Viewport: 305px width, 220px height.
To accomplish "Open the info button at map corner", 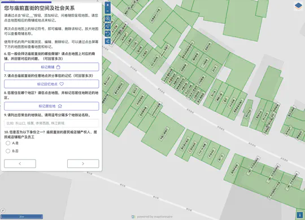I will [x=300, y=215].
